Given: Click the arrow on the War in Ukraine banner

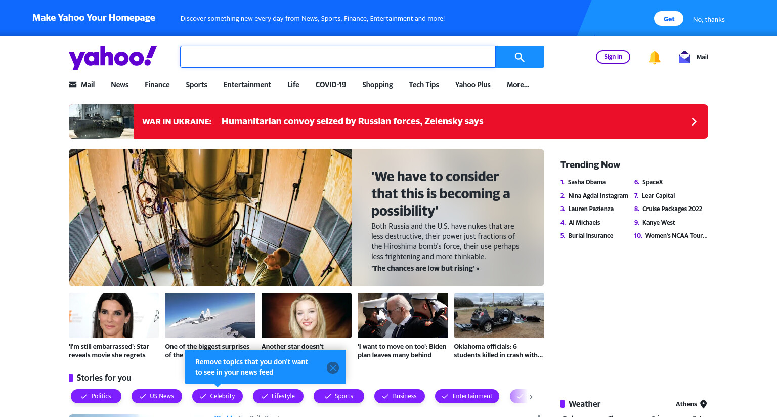Looking at the screenshot, I should click(x=694, y=121).
